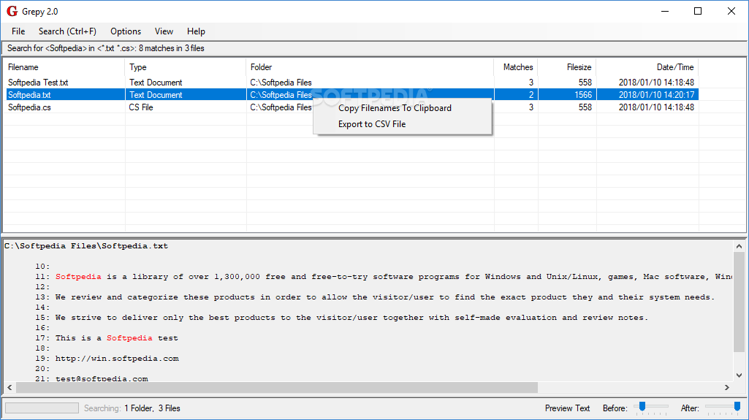Sort results by Type column header
This screenshot has height=420, width=749.
pyautogui.click(x=186, y=67)
